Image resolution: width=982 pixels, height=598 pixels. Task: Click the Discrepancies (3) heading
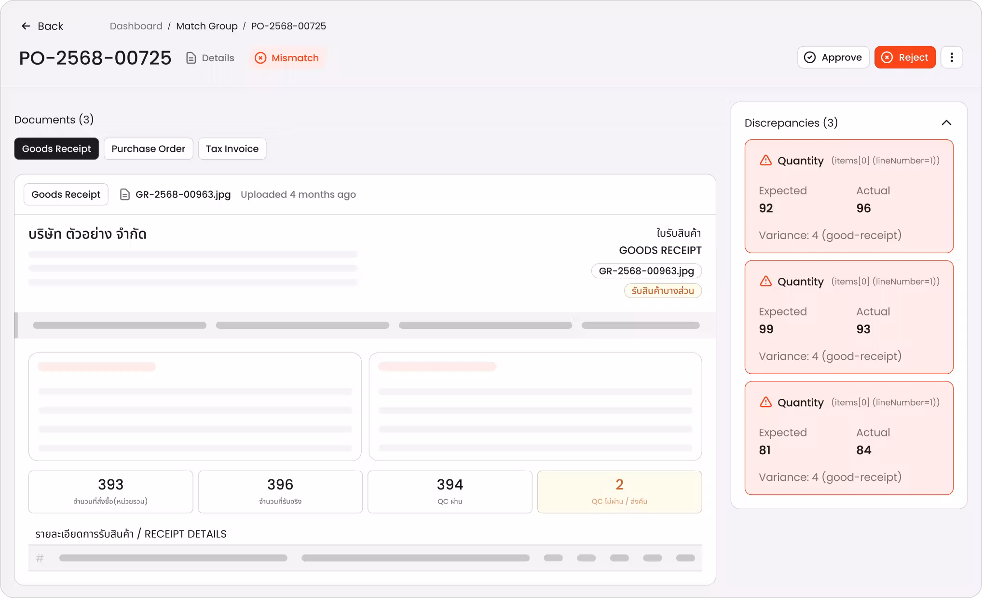[x=791, y=123]
